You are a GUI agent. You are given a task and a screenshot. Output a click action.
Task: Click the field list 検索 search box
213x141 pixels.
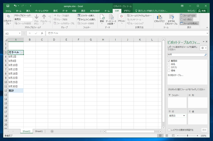click(x=186, y=55)
